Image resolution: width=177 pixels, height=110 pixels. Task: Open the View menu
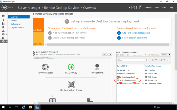tap(164, 8)
